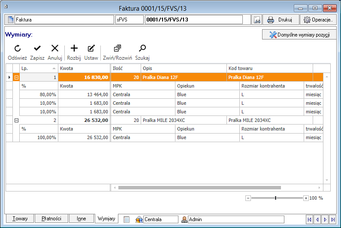The width and height of the screenshot is (341, 228).
Task: Select the 80,00% percentage cell
Action: (x=39, y=94)
